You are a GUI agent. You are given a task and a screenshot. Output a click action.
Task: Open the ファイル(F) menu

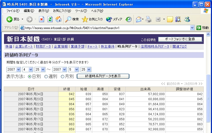(x=13, y=11)
